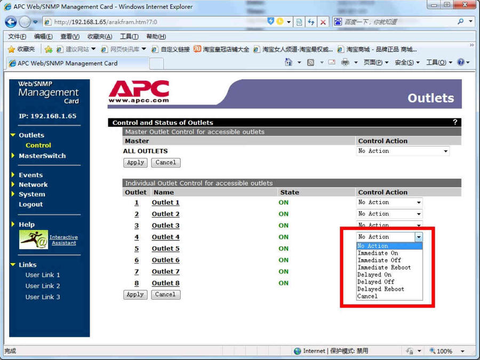The image size is (480, 360).
Task: Click the APC logo
Action: click(139, 92)
